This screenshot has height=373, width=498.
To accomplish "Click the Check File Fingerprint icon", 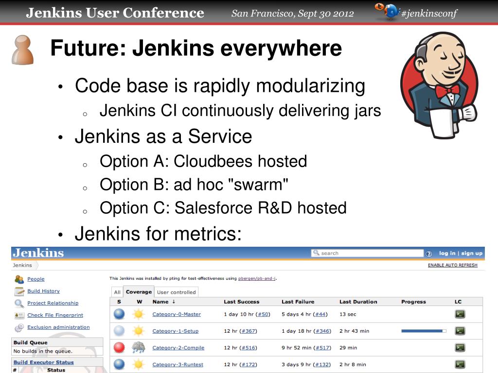I will click(x=19, y=315).
